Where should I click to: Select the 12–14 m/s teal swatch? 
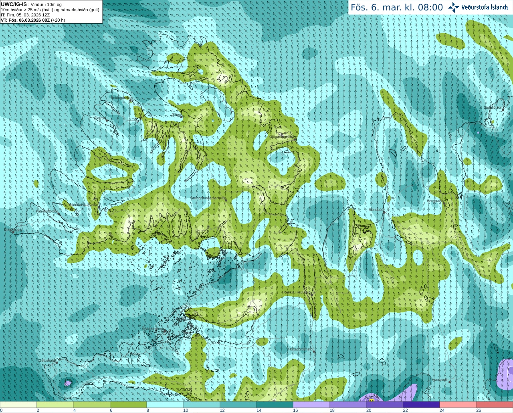[x=238, y=405]
